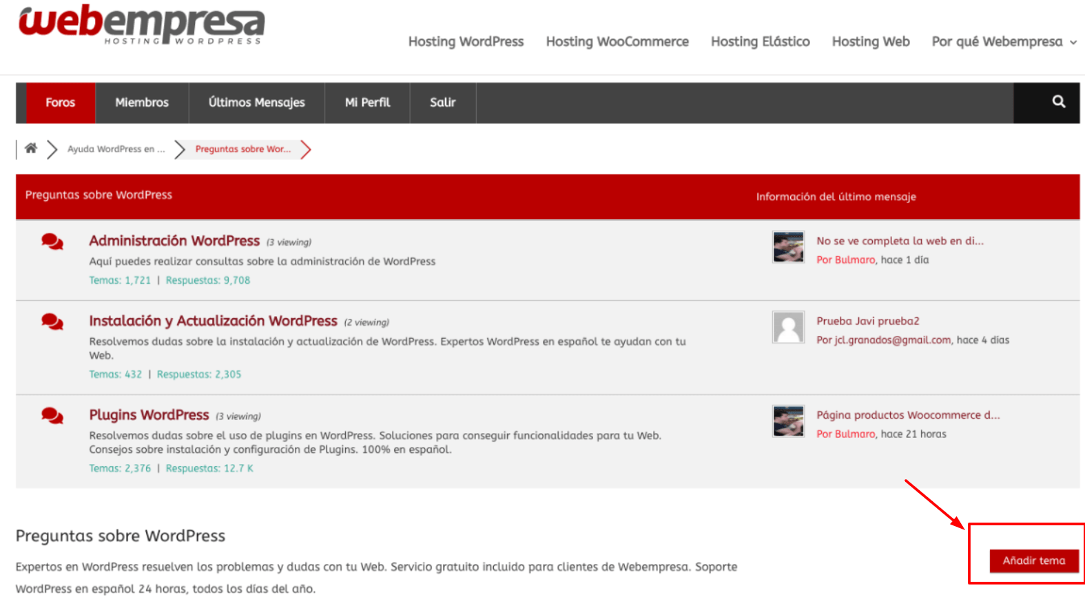Open Bulmaro's avatar in the Plugins WordPress row
Image resolution: width=1085 pixels, height=599 pixels.
(788, 421)
